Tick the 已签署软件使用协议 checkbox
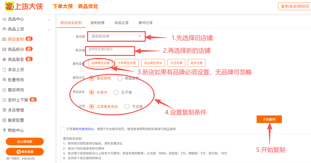 pyautogui.click(x=63, y=129)
